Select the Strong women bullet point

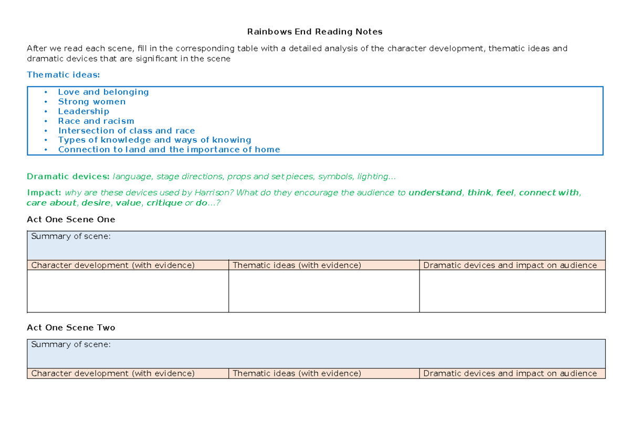tap(92, 102)
